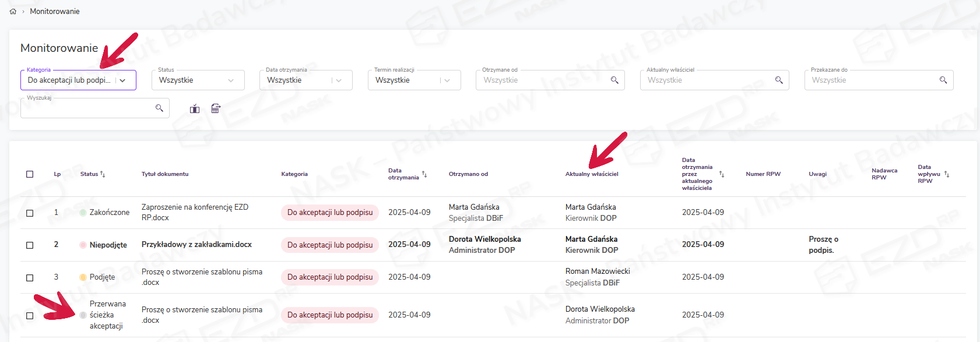
Task: Toggle the select-all checkbox in the table header
Action: click(x=30, y=174)
